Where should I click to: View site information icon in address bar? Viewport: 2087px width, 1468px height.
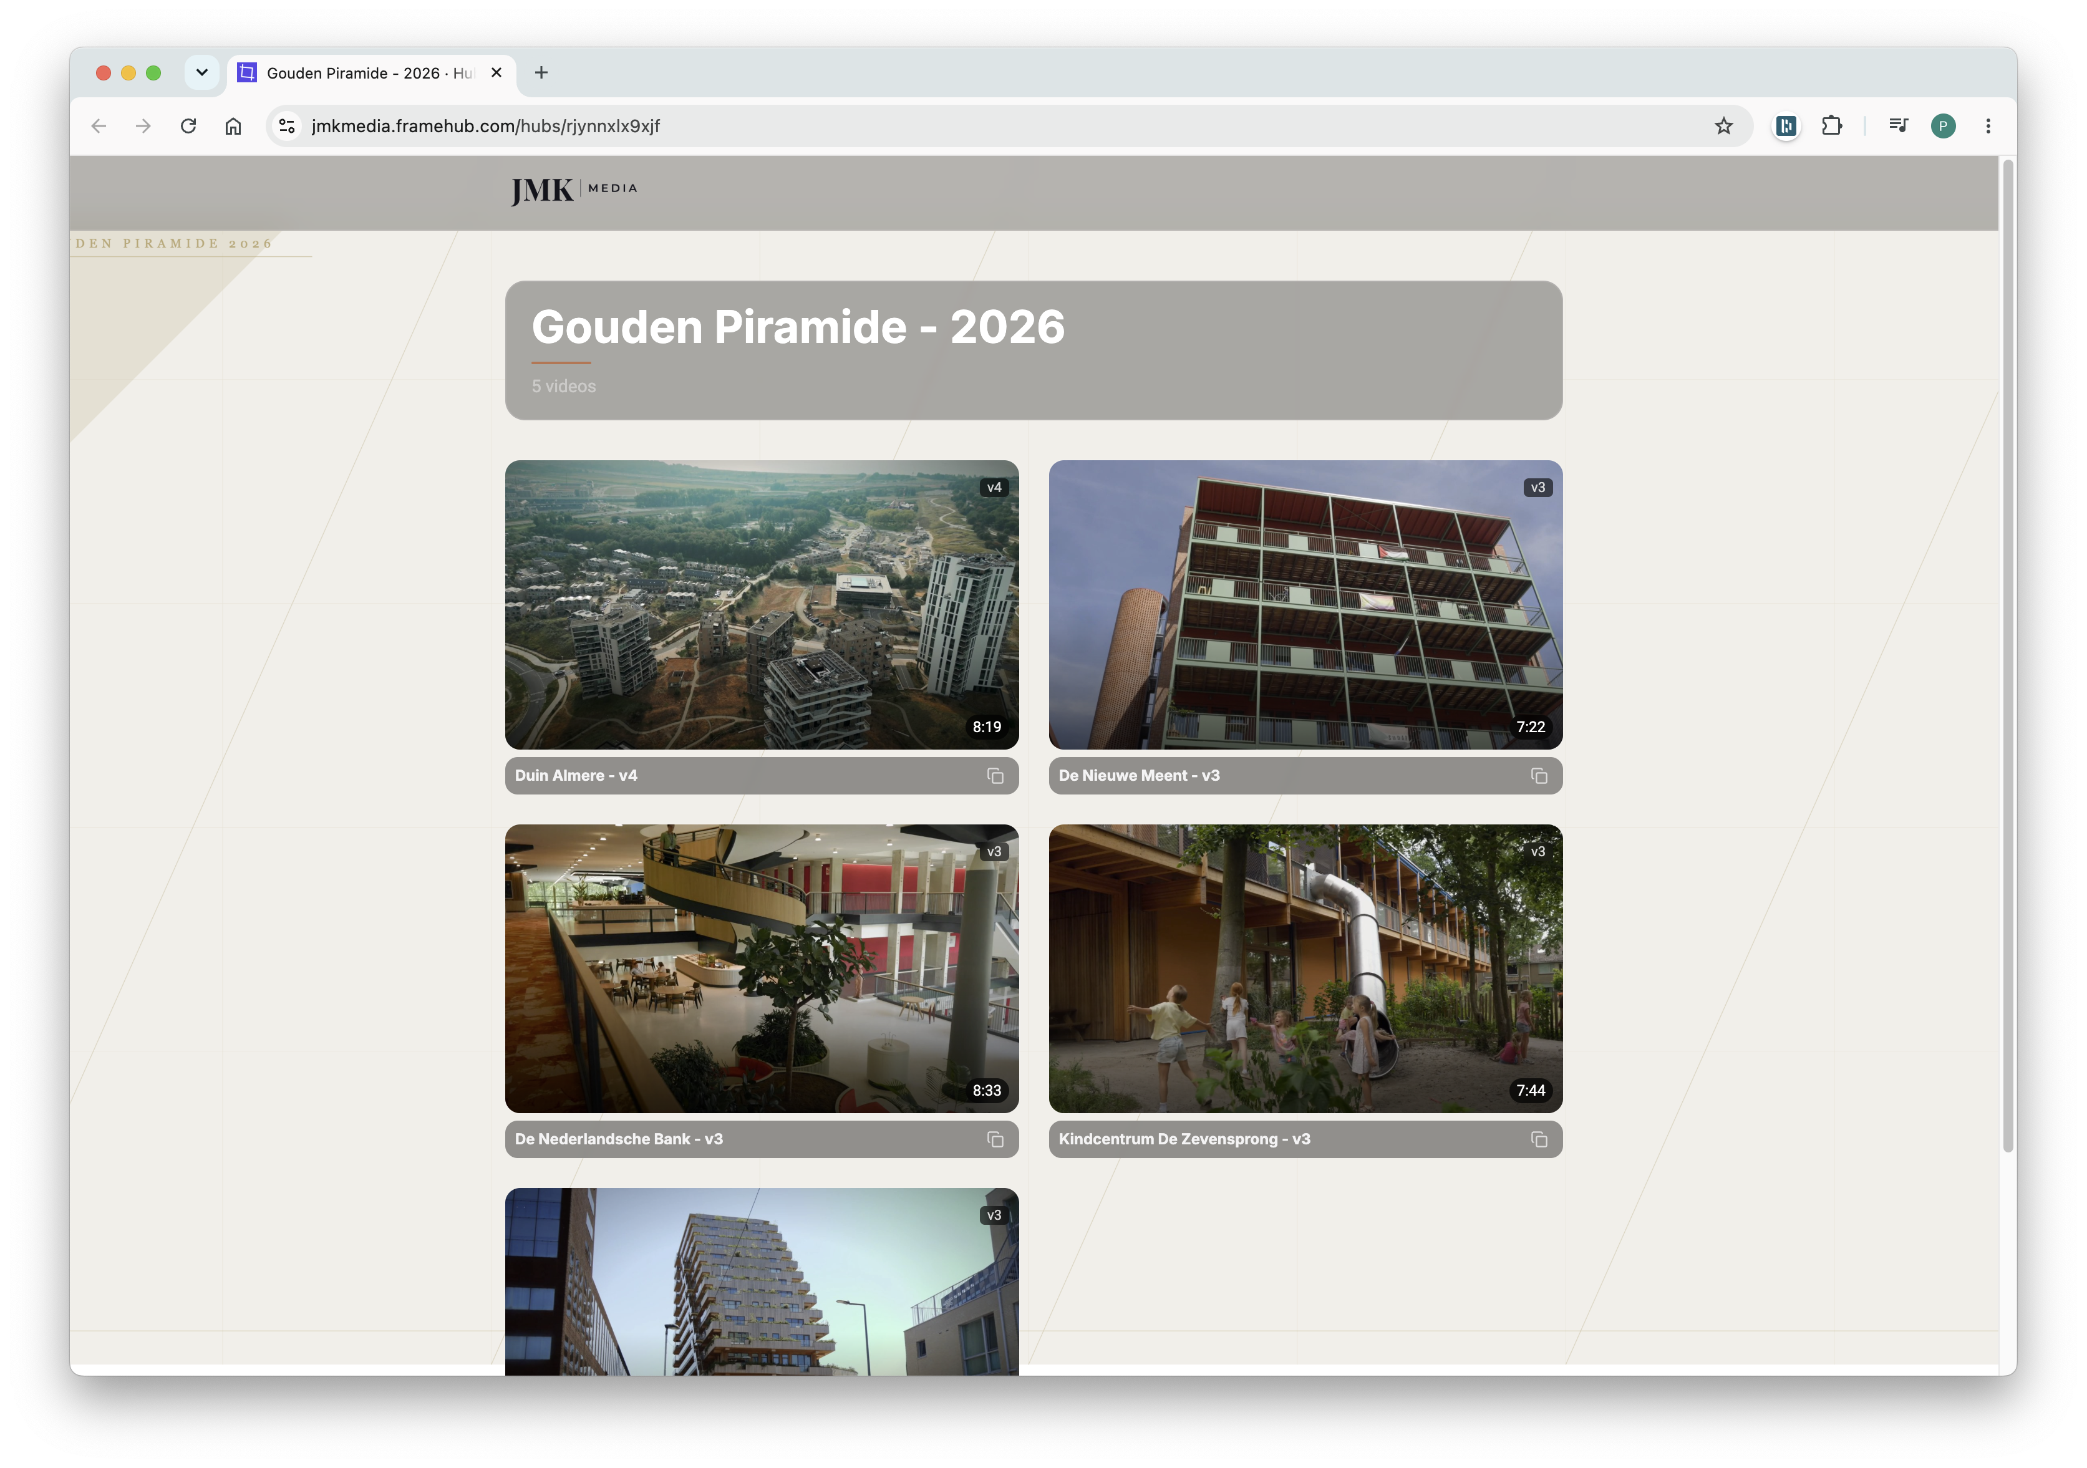pos(288,127)
